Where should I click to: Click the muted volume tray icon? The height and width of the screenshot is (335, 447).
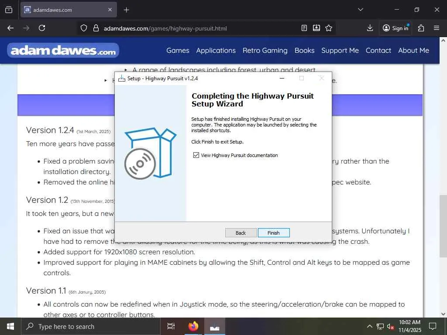tap(391, 326)
